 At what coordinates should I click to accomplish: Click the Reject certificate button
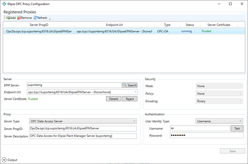[130, 99]
